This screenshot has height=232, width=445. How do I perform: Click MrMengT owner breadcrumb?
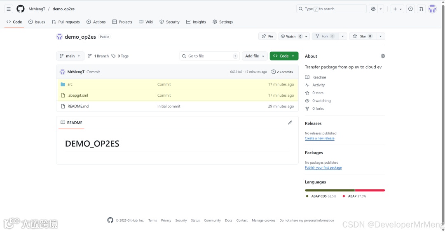[37, 9]
